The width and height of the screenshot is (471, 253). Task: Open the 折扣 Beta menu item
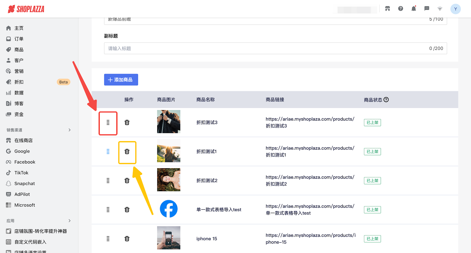point(19,82)
